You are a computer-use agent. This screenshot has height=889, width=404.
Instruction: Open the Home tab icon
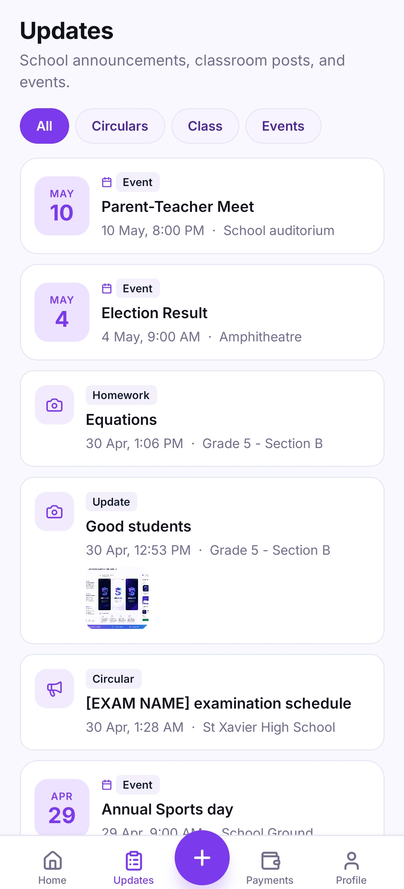point(53,860)
